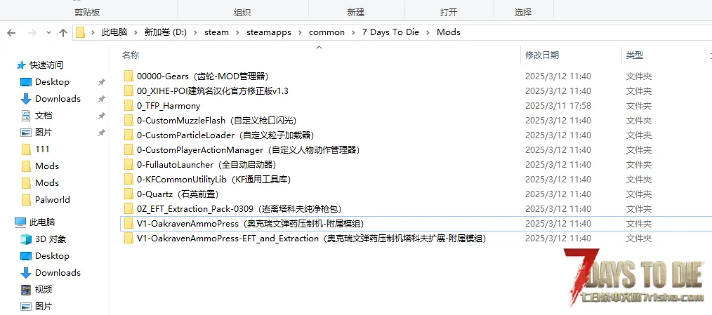Unpin 文档 via its pin icon
This screenshot has height=315, width=712.
click(101, 116)
